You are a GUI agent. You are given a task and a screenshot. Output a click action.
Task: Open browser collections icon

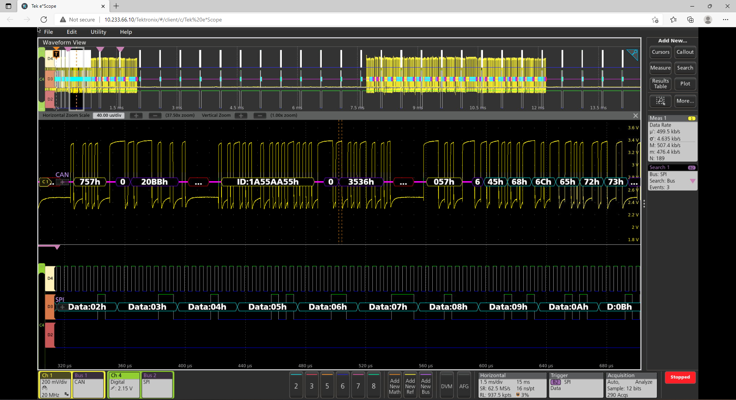point(690,20)
